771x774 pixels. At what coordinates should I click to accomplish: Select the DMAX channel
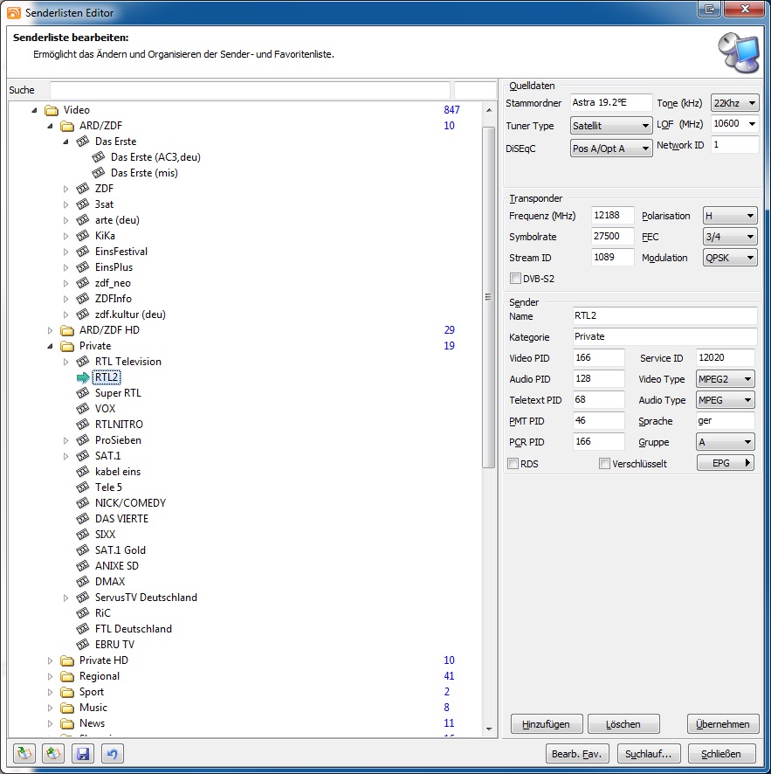click(110, 582)
